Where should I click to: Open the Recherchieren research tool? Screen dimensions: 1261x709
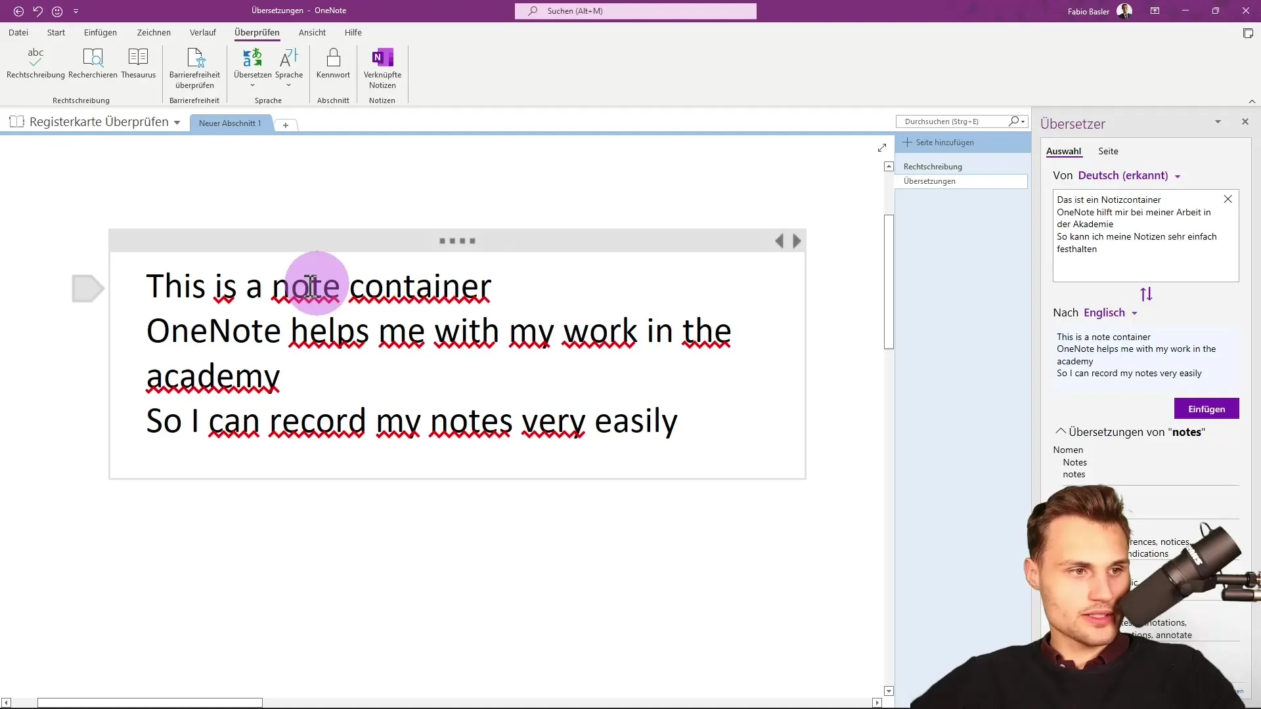[93, 64]
